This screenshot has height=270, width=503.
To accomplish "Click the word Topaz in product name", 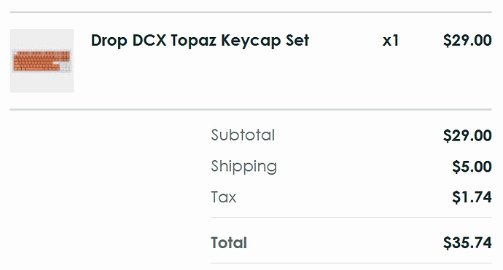I will (193, 41).
